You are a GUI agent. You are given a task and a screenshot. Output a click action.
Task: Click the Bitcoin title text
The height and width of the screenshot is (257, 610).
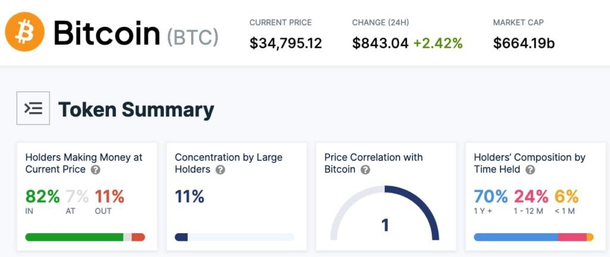tap(107, 33)
